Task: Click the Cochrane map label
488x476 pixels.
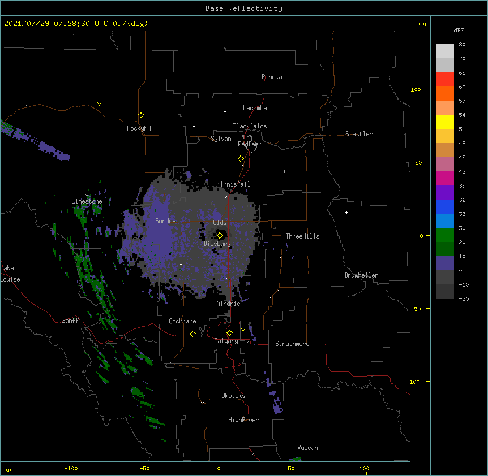Action: pos(182,321)
